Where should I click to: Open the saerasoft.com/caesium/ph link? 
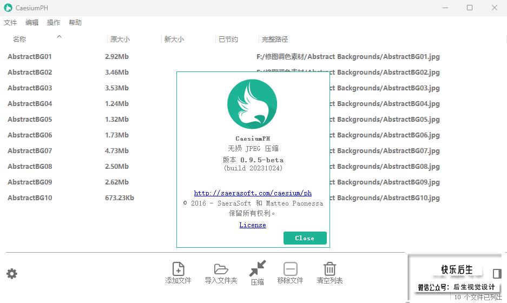tap(253, 193)
